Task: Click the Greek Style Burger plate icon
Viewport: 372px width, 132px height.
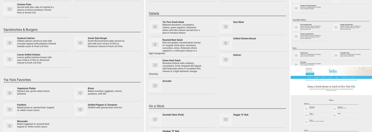Action: [x=80, y=43]
